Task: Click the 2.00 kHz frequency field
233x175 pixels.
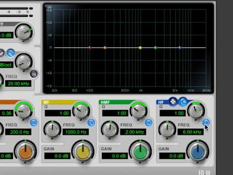Action: pyautogui.click(x=133, y=132)
